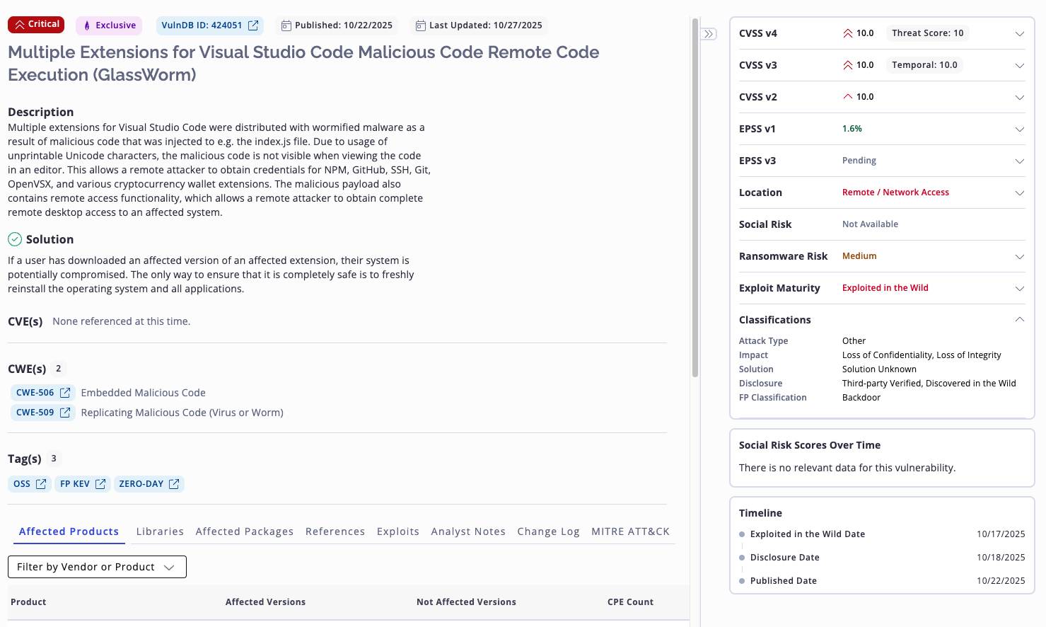The image size is (1046, 627).
Task: Open external link icon beside VulnDB ID
Action: (253, 25)
